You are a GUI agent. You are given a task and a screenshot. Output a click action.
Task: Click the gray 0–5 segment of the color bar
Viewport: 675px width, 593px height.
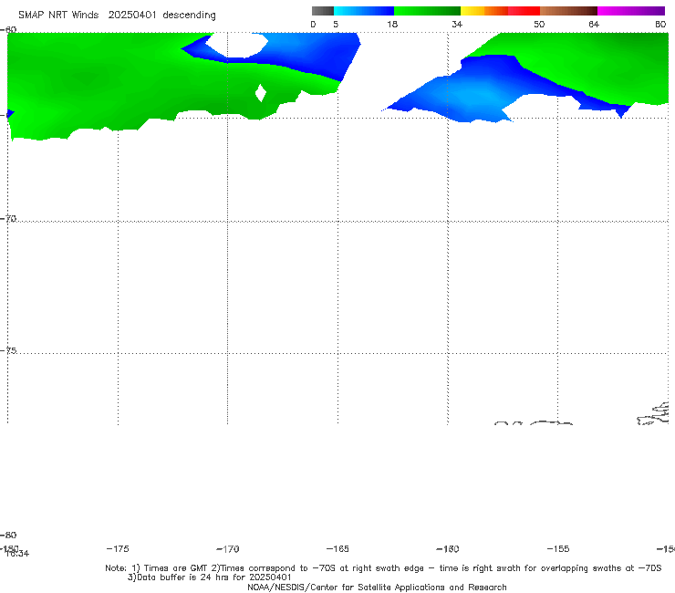coord(323,11)
